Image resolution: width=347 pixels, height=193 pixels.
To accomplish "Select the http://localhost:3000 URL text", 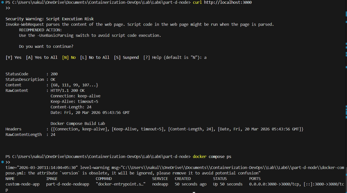I will pos(228,2).
